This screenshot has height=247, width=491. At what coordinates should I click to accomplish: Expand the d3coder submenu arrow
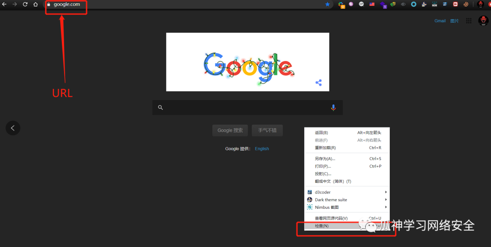pos(386,192)
